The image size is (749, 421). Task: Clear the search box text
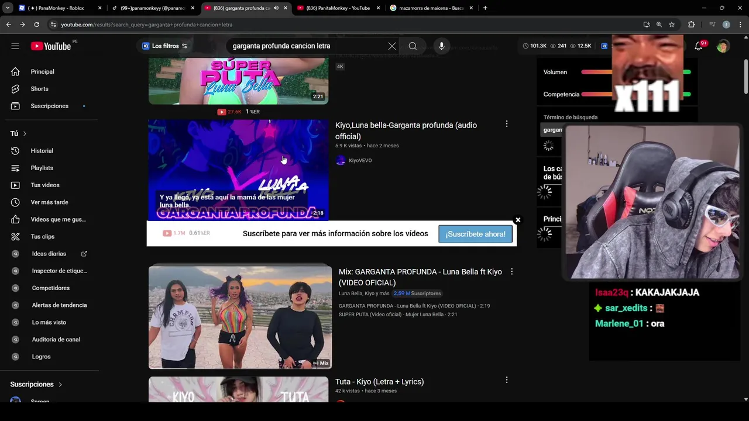click(x=392, y=46)
